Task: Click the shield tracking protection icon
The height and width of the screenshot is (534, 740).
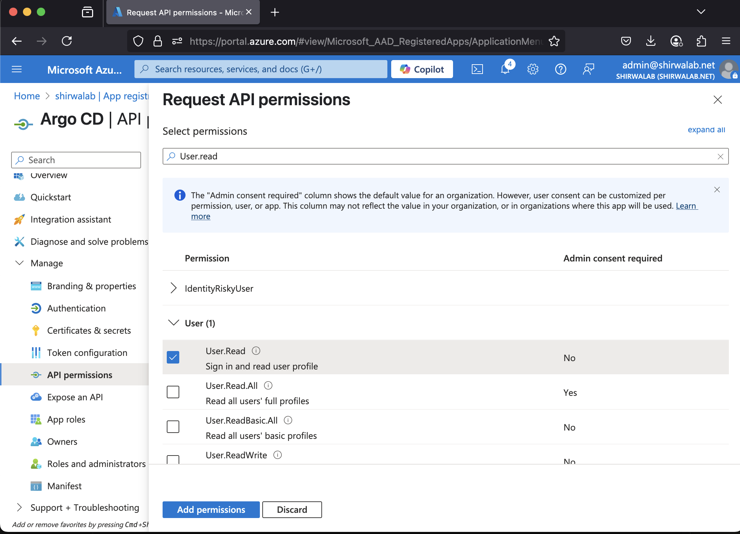Action: point(138,41)
